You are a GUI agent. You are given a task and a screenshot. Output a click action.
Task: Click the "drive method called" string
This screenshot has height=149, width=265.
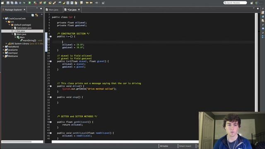point(100,89)
